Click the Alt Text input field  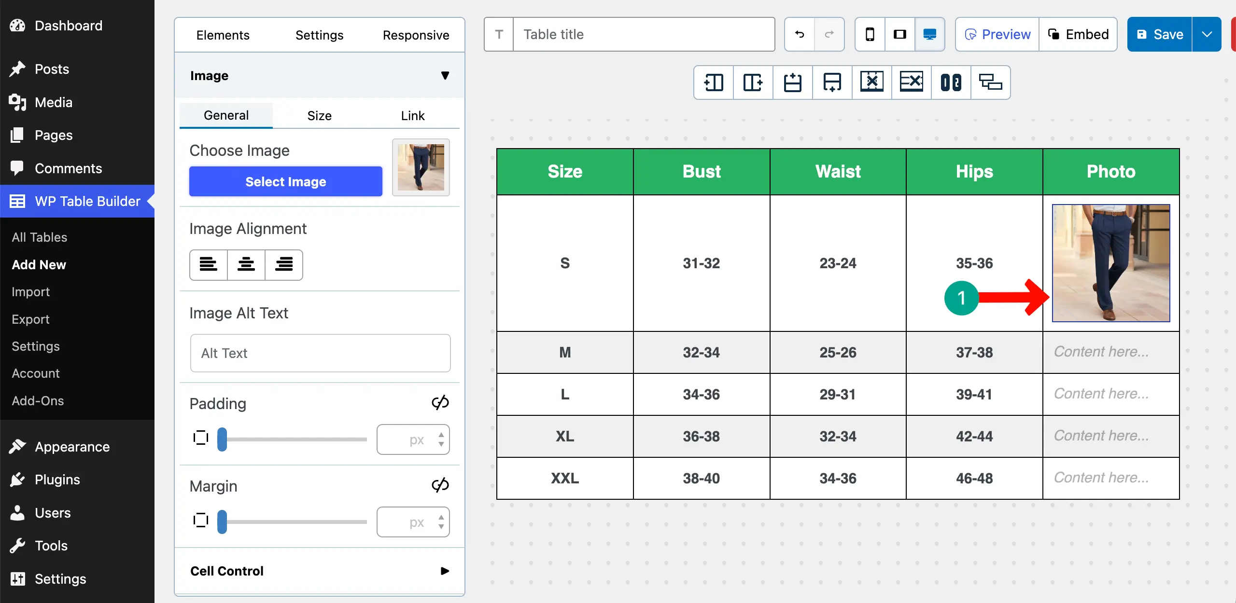pyautogui.click(x=320, y=353)
